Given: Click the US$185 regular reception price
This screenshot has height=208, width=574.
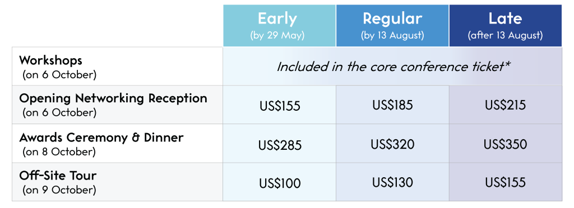Looking at the screenshot, I should click(392, 105).
